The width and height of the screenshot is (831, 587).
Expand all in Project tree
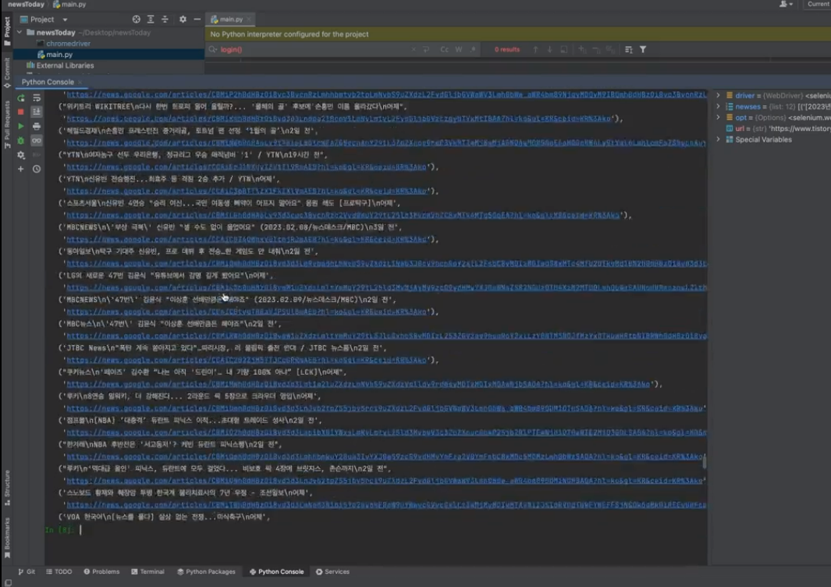[151, 19]
